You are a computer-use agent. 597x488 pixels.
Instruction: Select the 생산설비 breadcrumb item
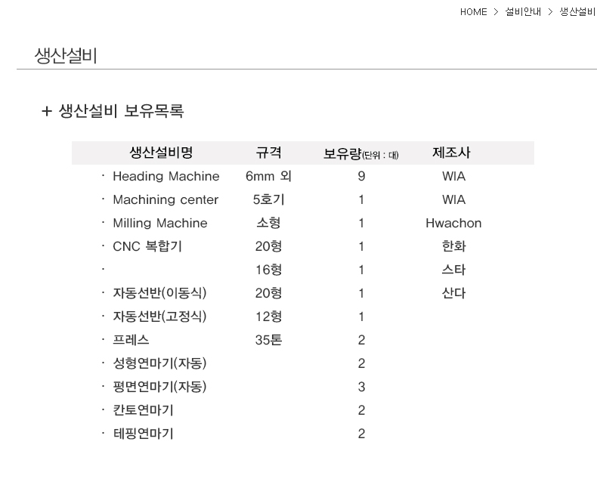pos(577,11)
